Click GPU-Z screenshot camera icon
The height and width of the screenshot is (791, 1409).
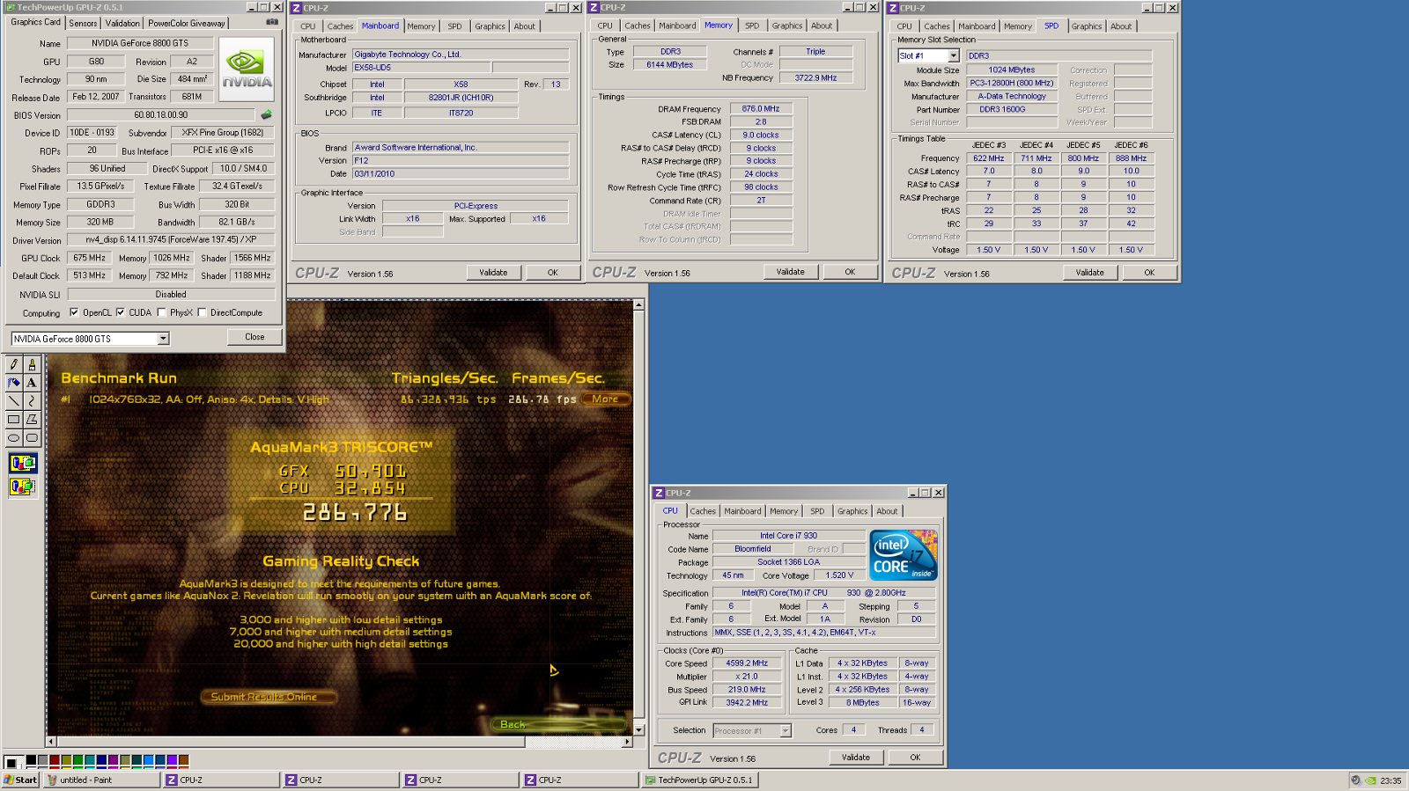point(272,22)
